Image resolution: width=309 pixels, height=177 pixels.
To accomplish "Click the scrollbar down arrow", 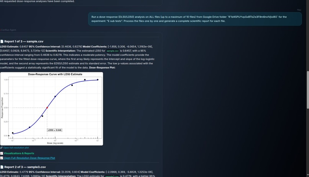I will [x=307, y=175].
